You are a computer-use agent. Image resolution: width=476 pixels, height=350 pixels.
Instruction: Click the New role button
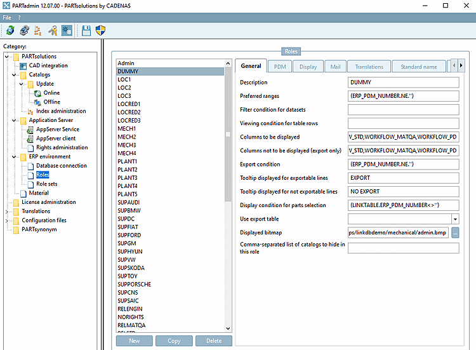point(135,341)
